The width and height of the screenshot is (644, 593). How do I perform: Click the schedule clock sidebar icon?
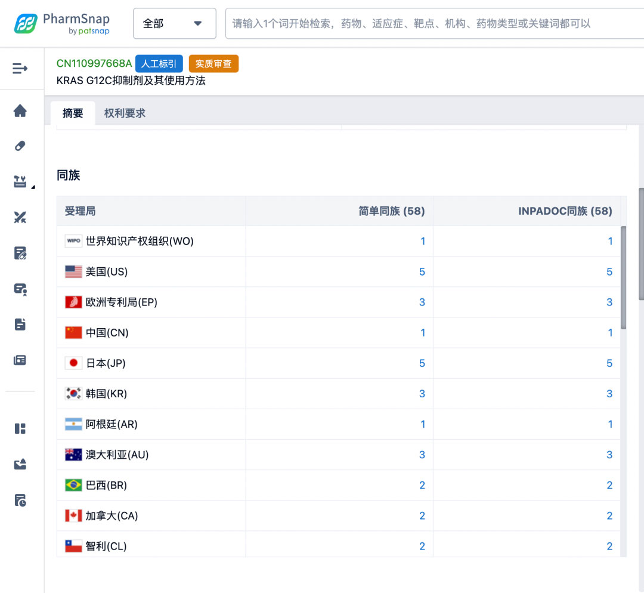click(20, 500)
